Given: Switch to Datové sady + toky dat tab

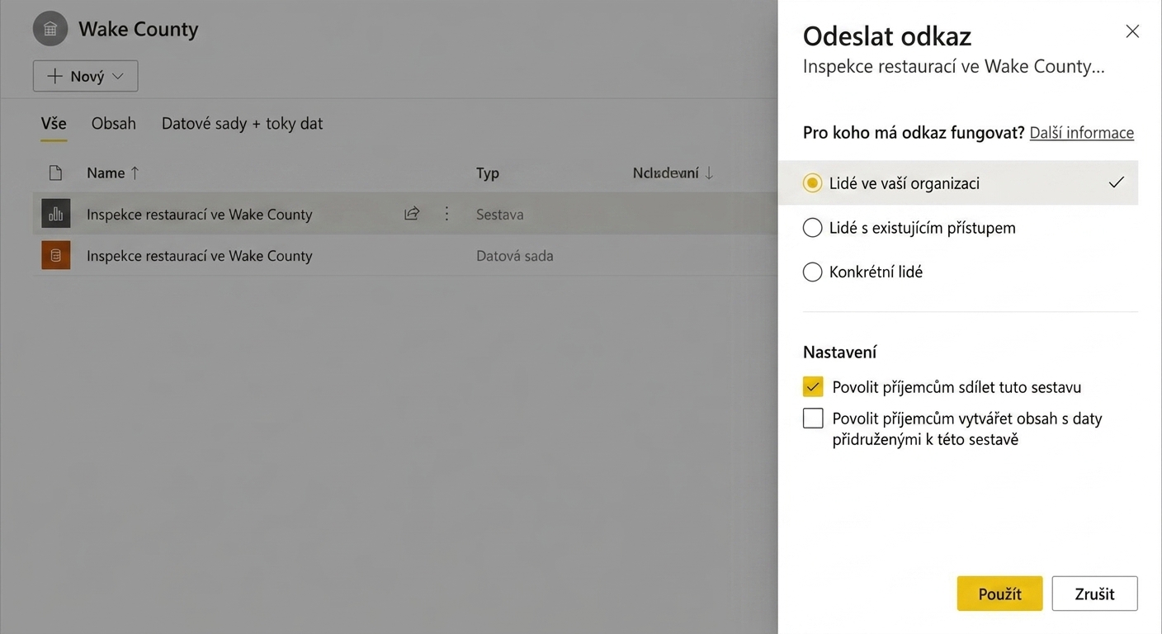Looking at the screenshot, I should (242, 124).
